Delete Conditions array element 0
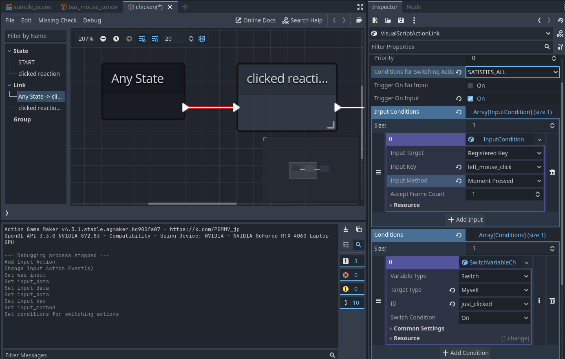 coord(552,301)
